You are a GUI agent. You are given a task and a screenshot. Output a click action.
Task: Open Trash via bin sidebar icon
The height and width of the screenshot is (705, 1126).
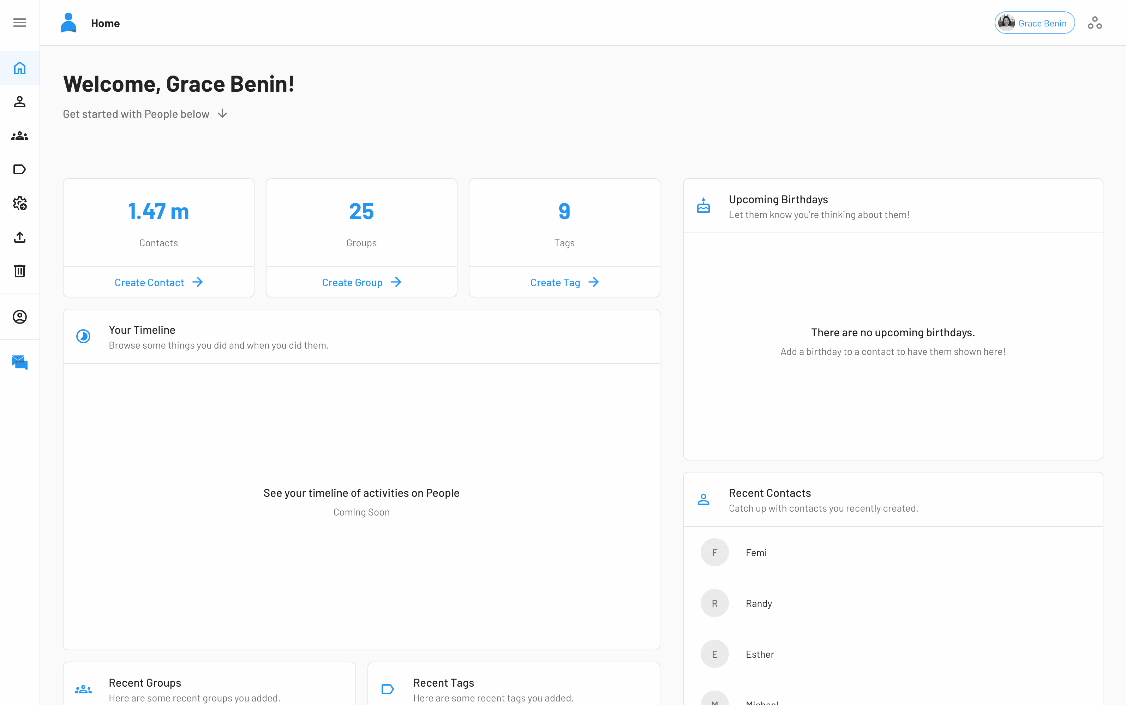[20, 271]
